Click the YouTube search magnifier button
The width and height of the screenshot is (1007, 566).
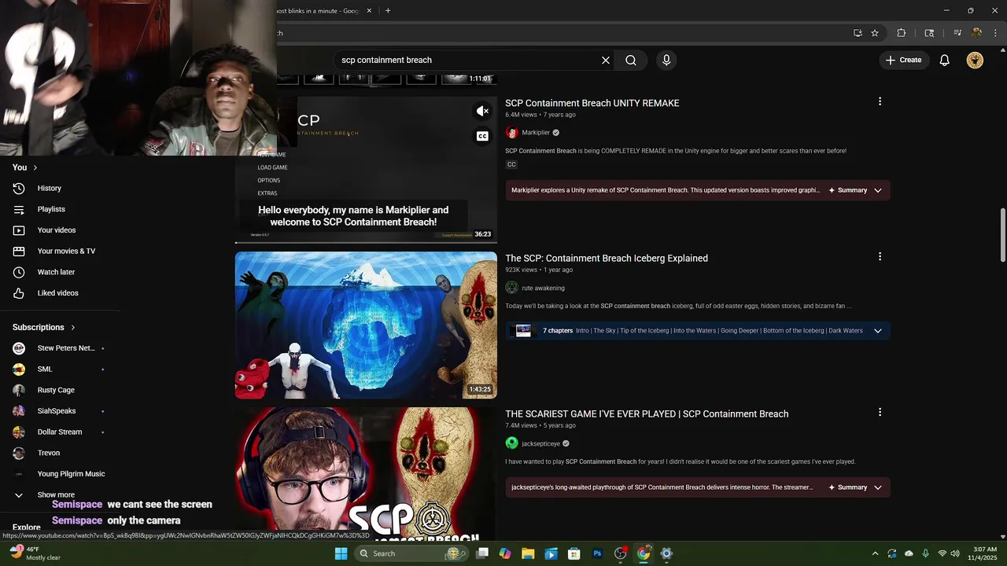pos(631,60)
